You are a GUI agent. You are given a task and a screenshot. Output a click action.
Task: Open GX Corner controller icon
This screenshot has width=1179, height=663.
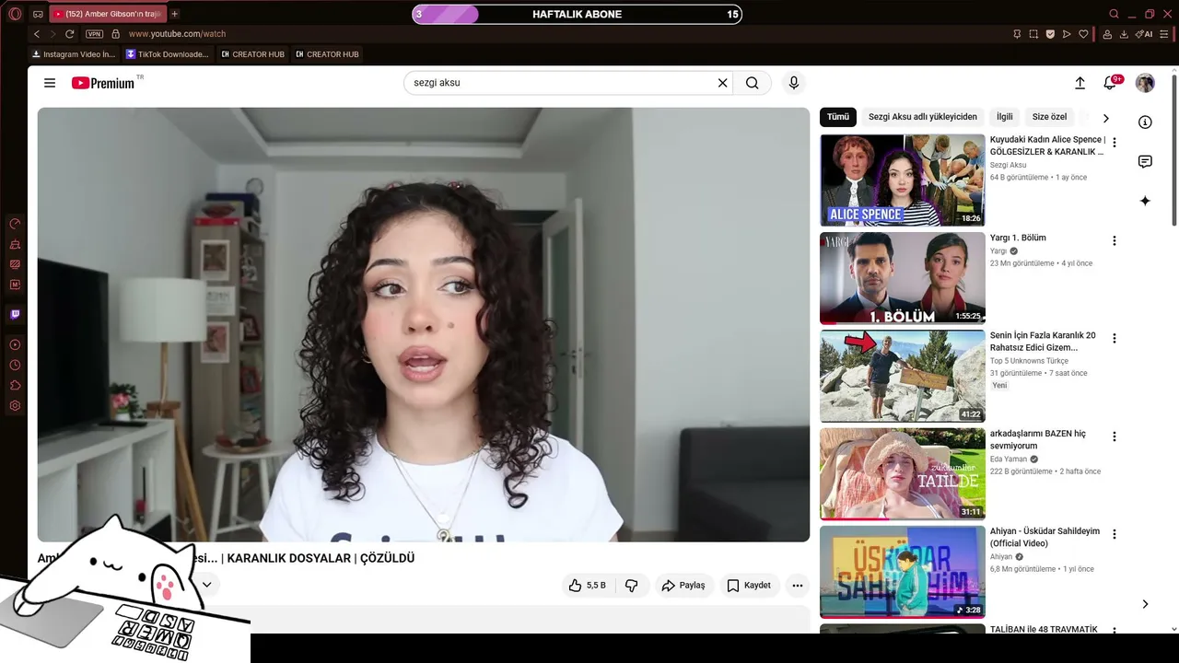[x=38, y=14]
